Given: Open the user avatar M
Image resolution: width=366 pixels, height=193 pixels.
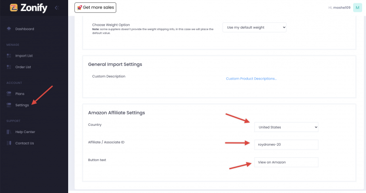Looking at the screenshot, I should point(357,8).
